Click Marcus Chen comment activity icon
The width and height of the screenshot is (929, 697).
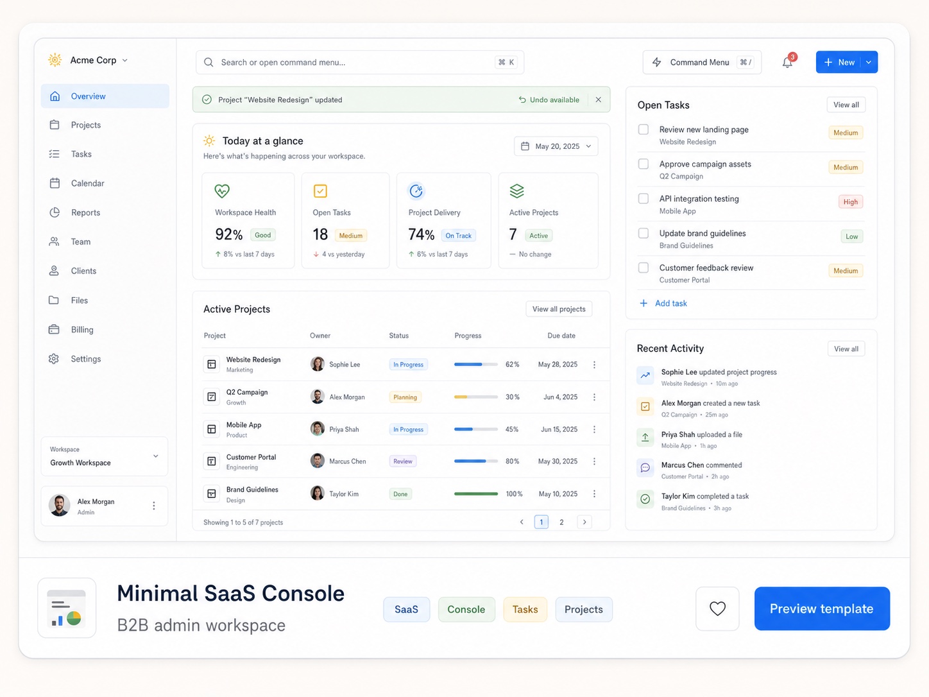[x=645, y=468]
